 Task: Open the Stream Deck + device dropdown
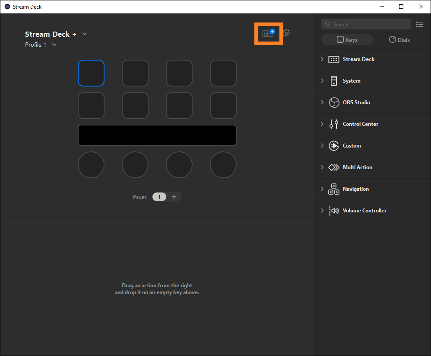tap(84, 34)
